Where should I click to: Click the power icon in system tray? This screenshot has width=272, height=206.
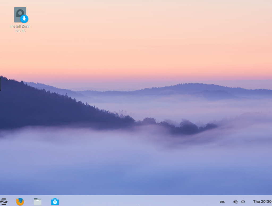243,201
